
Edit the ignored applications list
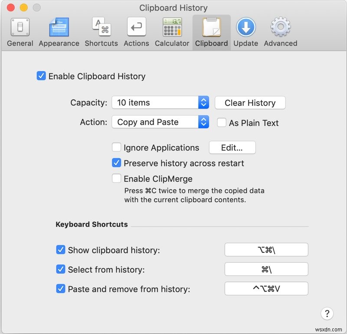232,147
